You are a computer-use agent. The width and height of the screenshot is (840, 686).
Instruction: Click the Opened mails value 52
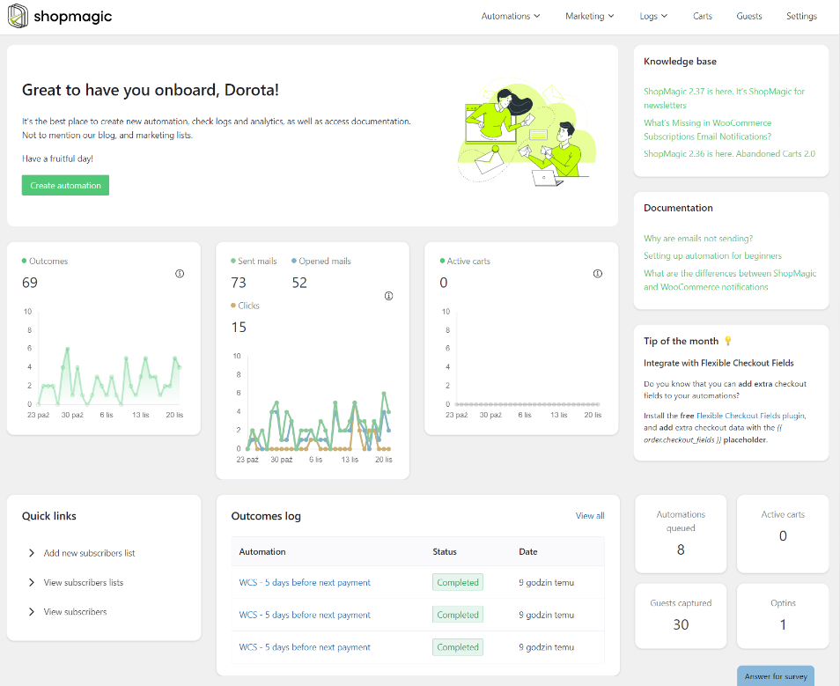[299, 283]
